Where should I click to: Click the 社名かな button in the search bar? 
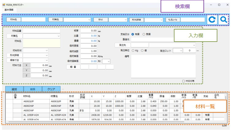click(173, 20)
